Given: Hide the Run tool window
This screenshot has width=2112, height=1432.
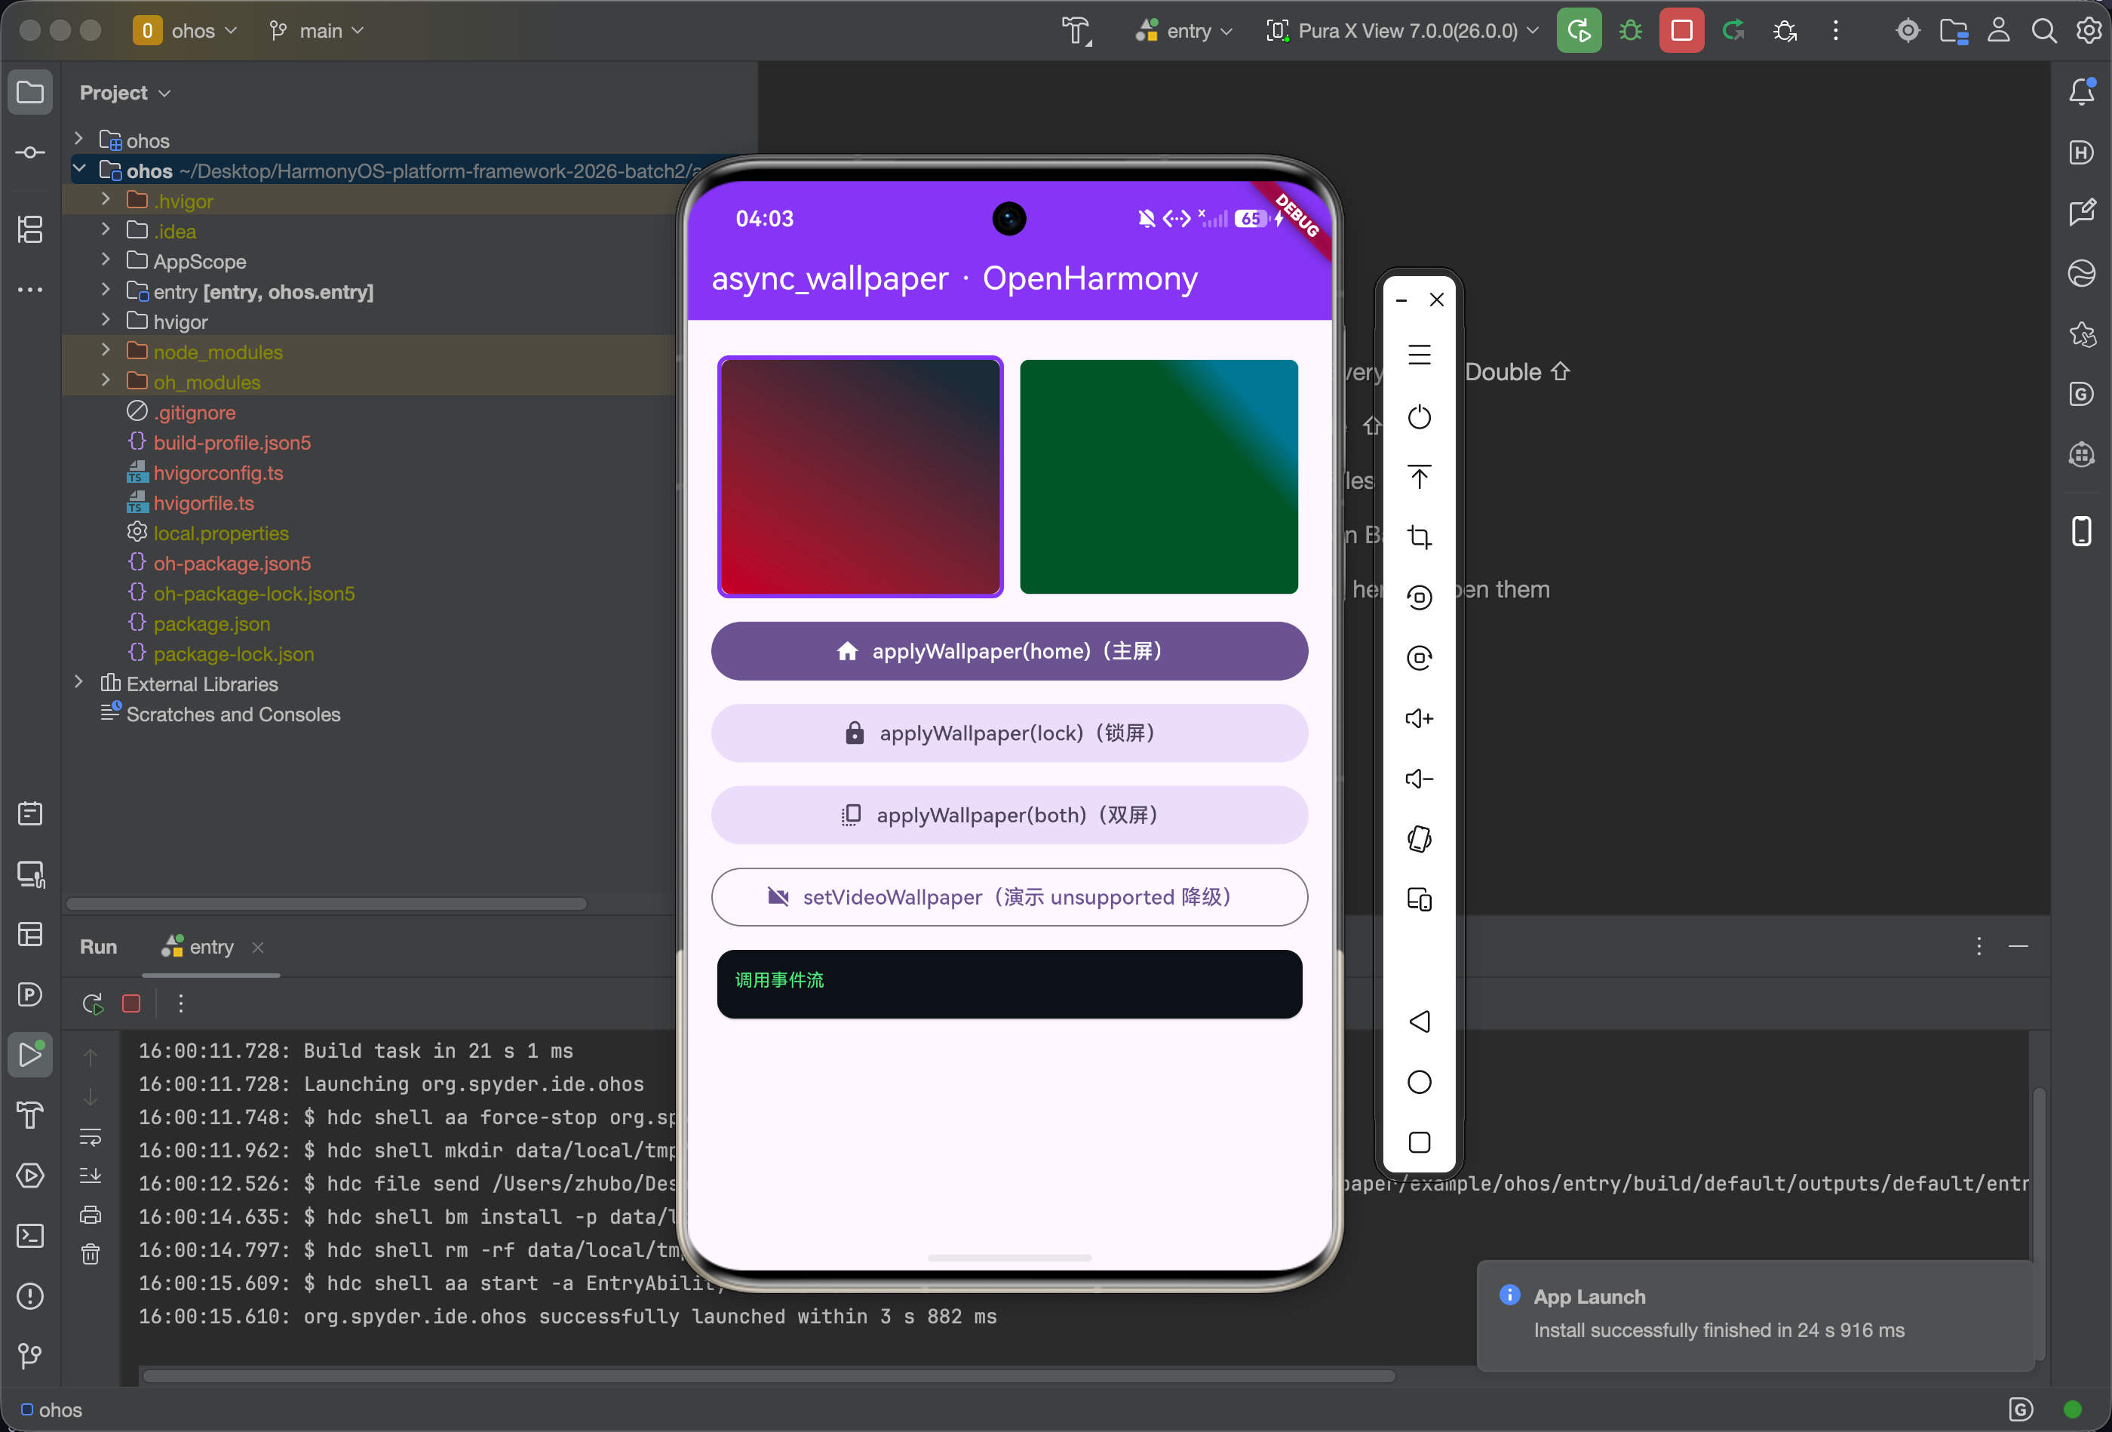Looking at the screenshot, I should click(x=2018, y=946).
